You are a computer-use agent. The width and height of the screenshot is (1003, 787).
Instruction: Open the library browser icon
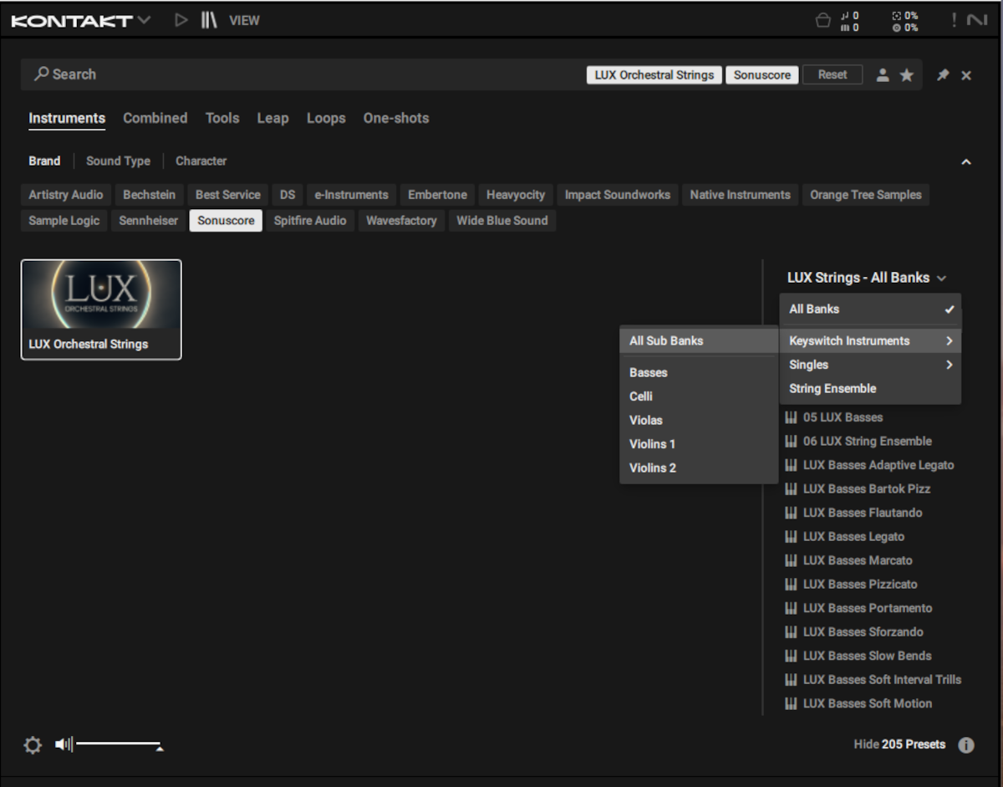[208, 20]
